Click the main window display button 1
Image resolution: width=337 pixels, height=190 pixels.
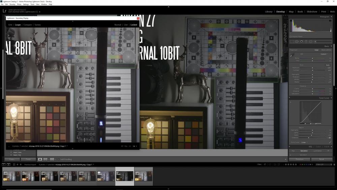coord(4,165)
